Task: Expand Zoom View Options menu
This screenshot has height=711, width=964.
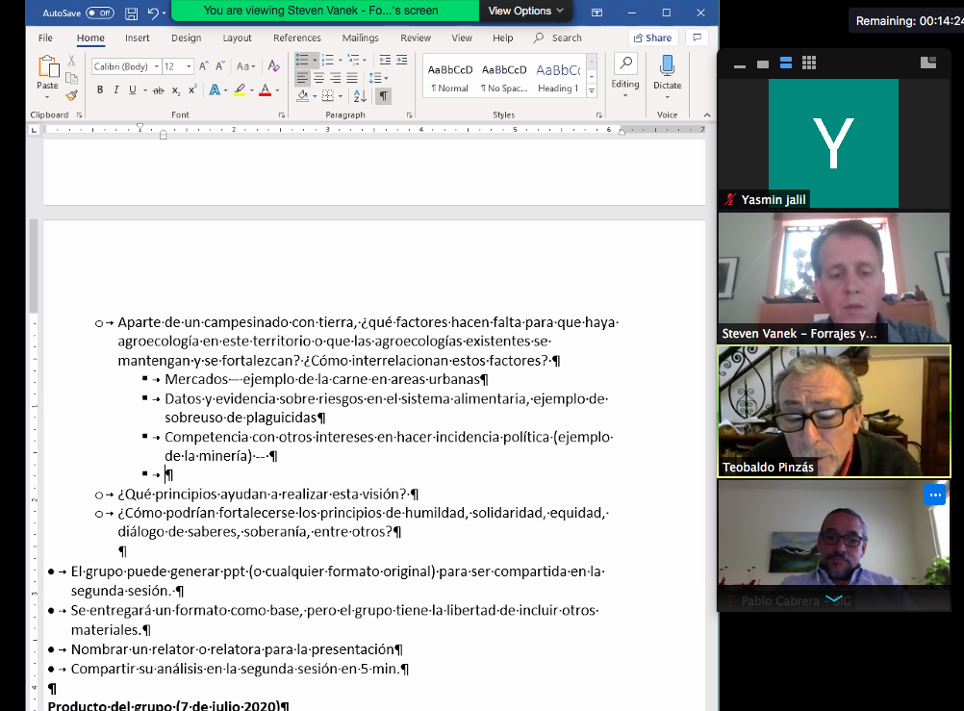Action: tap(525, 11)
